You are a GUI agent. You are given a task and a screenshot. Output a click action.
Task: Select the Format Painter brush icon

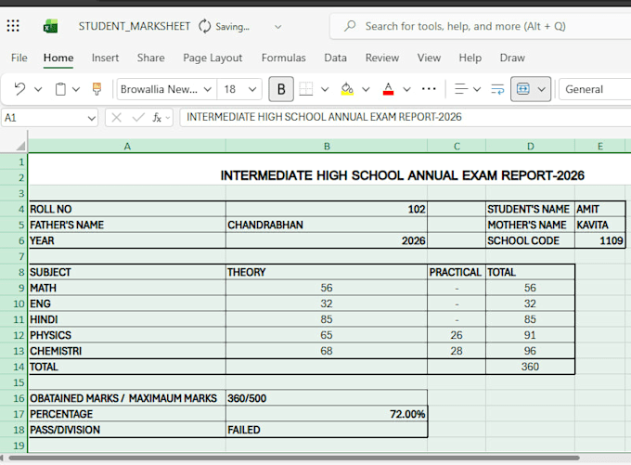(x=97, y=89)
